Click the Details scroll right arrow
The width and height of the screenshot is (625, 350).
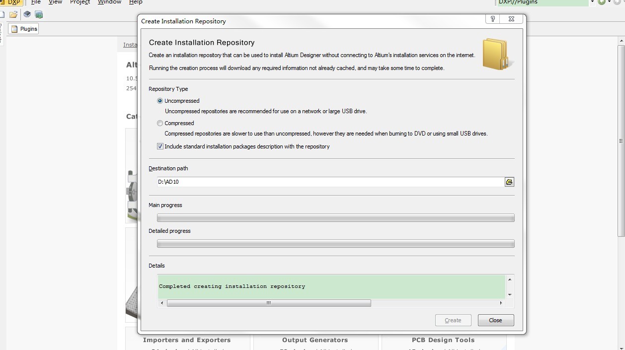501,303
